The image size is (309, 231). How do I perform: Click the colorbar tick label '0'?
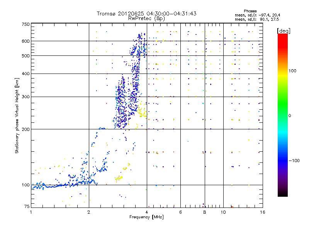click(289, 116)
